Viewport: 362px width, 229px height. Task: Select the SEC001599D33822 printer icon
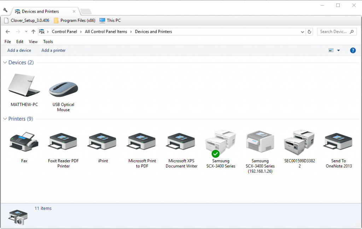coord(299,142)
